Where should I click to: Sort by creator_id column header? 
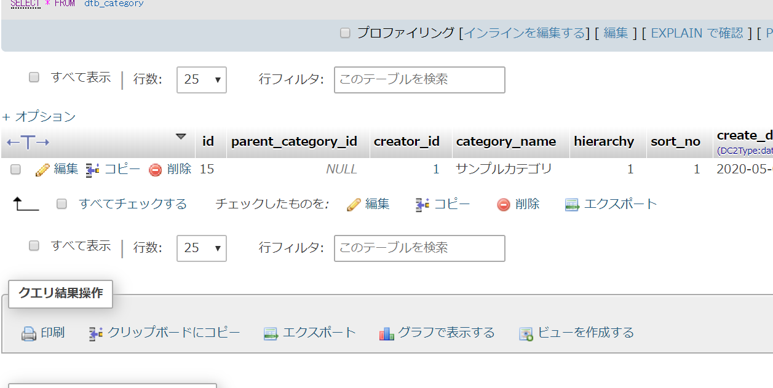click(x=406, y=141)
